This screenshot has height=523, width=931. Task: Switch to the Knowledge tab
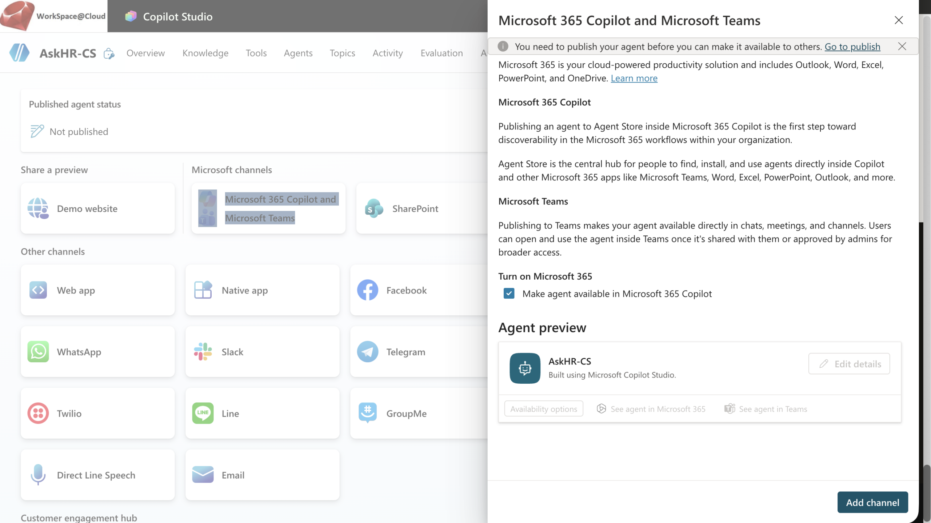pyautogui.click(x=205, y=53)
